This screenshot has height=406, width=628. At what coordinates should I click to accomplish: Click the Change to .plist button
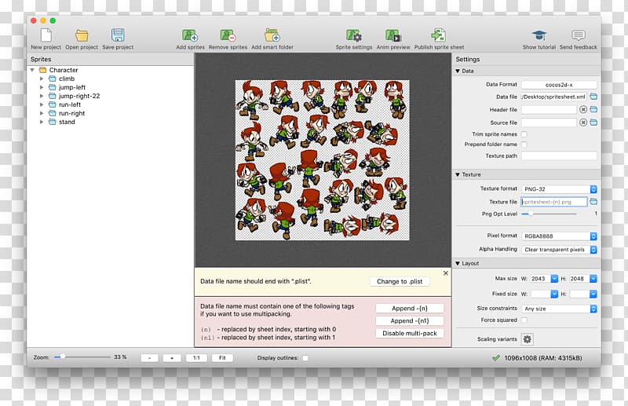[400, 281]
